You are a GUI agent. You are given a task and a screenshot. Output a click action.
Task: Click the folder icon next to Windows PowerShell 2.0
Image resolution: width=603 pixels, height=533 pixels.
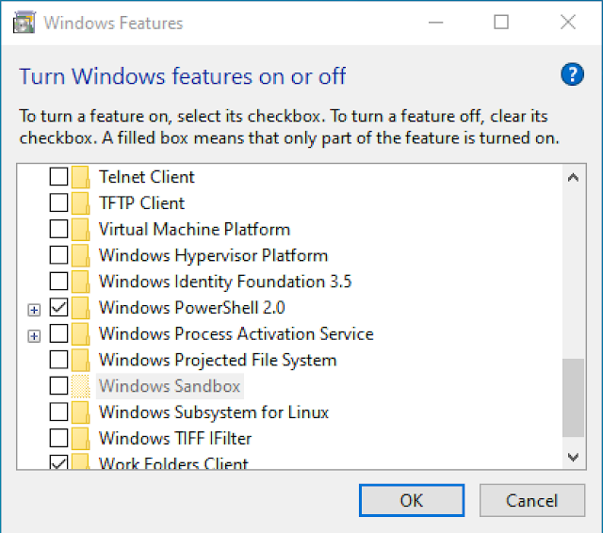(81, 307)
